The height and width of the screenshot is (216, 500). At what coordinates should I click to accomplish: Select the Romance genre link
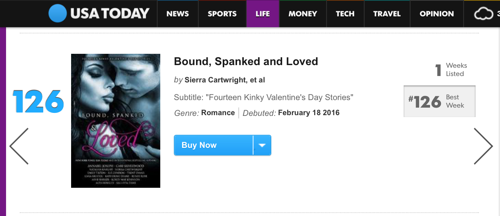[218, 113]
